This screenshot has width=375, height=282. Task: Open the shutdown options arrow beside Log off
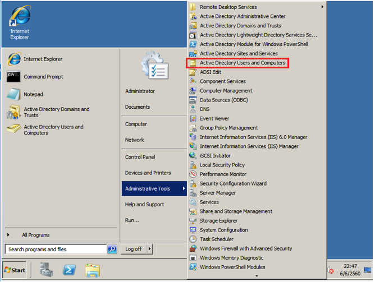point(150,249)
